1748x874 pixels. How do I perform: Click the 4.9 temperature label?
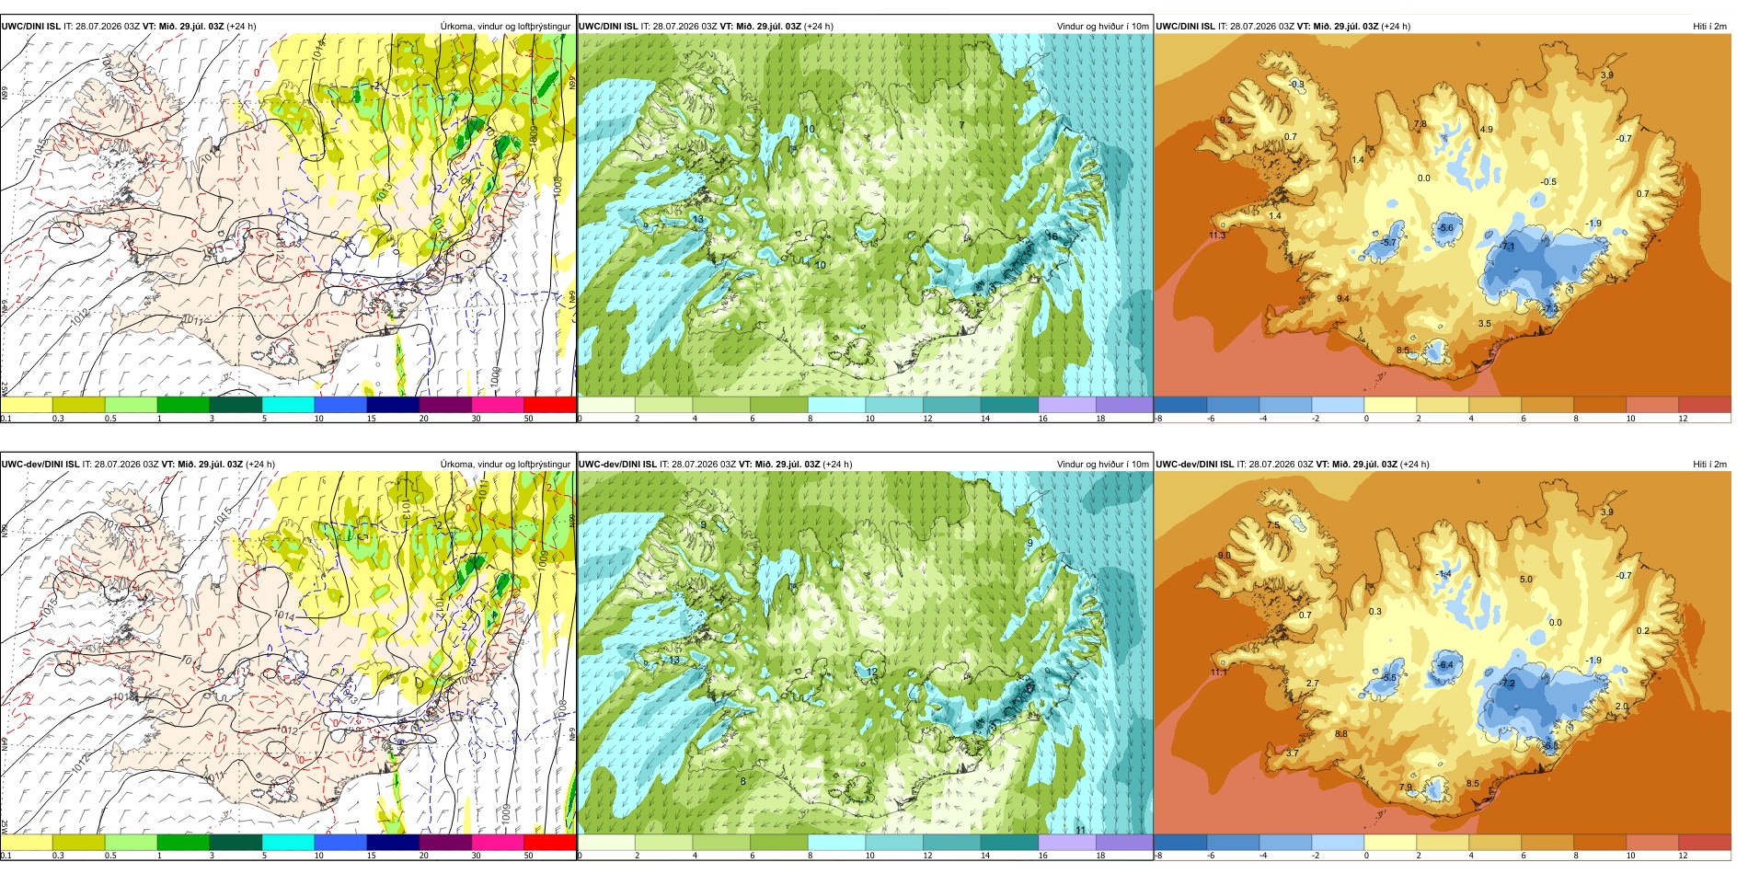tap(1487, 130)
